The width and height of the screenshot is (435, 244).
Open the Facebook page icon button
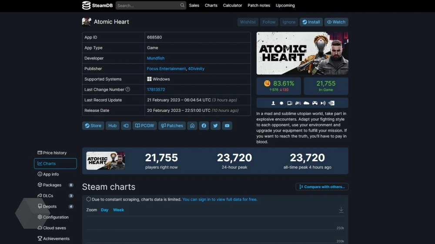click(x=204, y=126)
